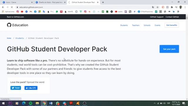Bookmark this page with the star icon

tap(157, 7)
